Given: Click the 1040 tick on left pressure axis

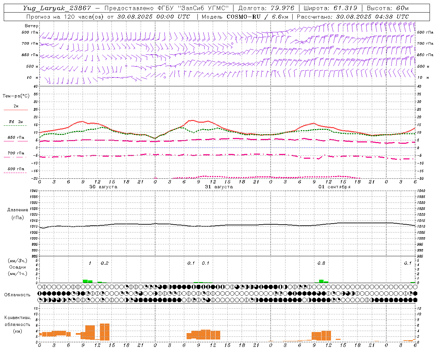Looking at the screenshot, I should click(x=34, y=191).
